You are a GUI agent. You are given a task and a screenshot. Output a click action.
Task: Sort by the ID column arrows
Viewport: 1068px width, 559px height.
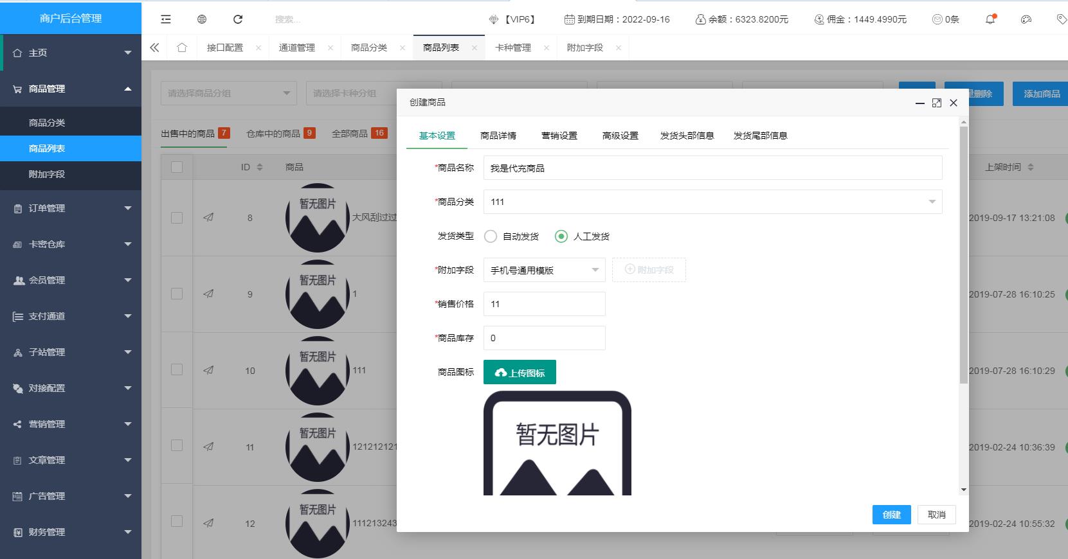(x=260, y=167)
